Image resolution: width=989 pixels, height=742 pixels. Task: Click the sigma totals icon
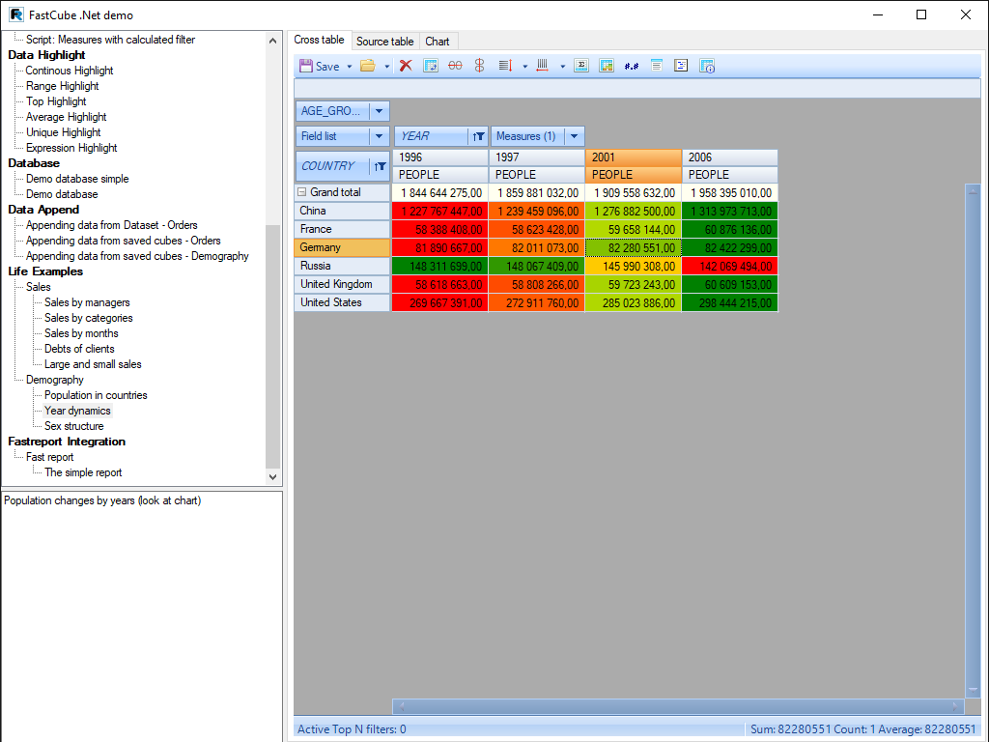[x=580, y=66]
